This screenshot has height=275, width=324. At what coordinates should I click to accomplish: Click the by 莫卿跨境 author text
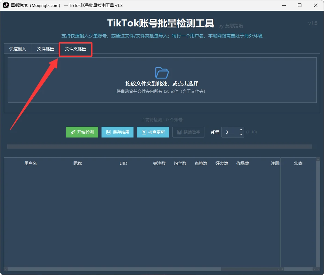coord(230,26)
